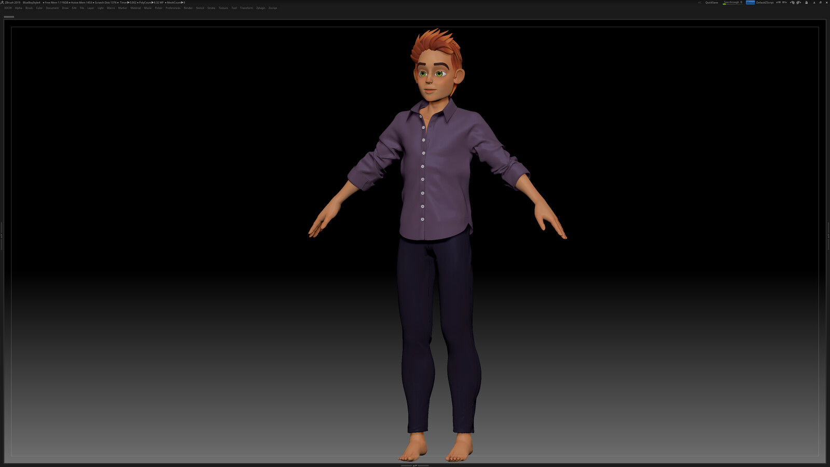The width and height of the screenshot is (830, 467).
Task: Toggle the Menus button
Action: click(750, 3)
